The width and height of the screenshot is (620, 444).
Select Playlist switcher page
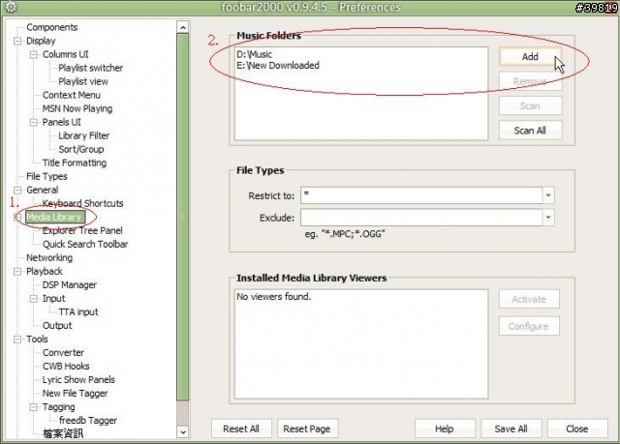90,68
